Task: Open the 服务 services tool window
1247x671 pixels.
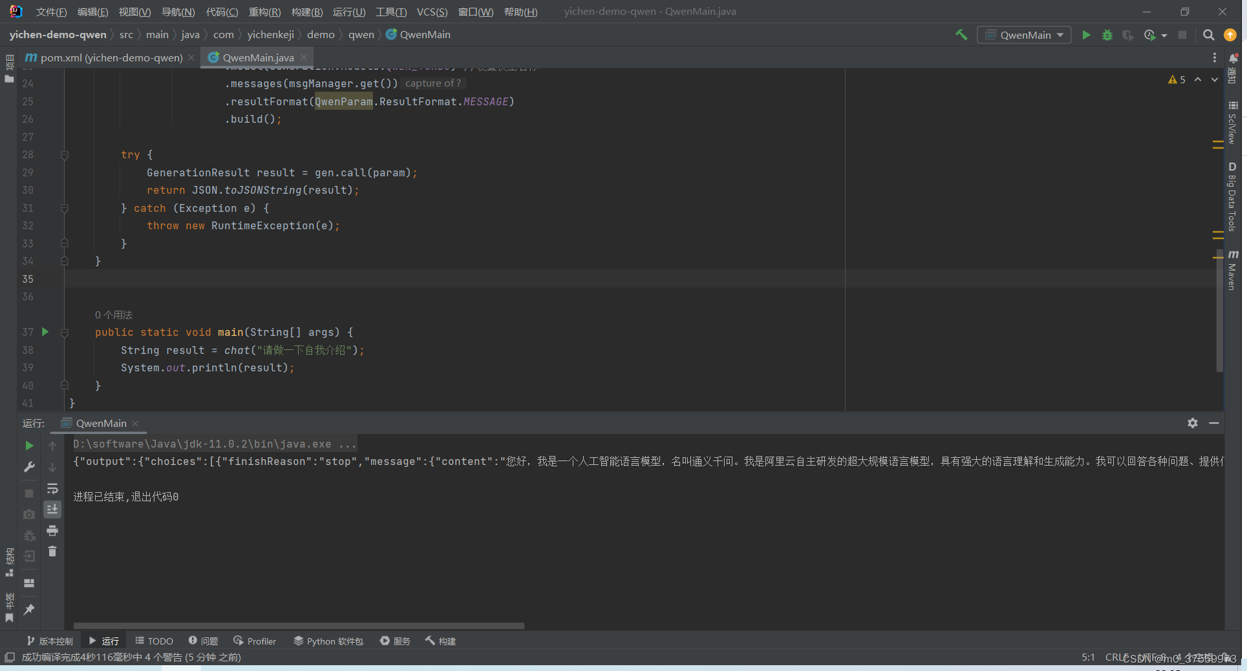Action: click(395, 641)
